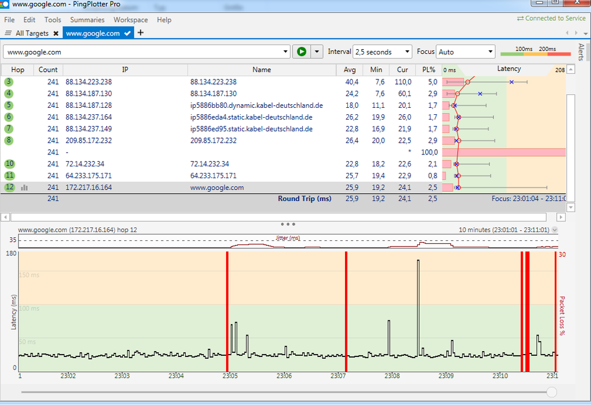Open the Interval dropdown
The width and height of the screenshot is (591, 405).
point(382,52)
